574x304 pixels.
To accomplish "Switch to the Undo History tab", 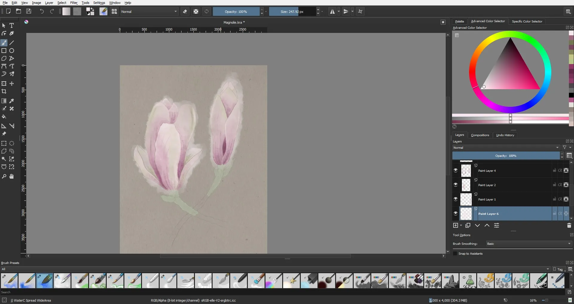I will [x=505, y=135].
